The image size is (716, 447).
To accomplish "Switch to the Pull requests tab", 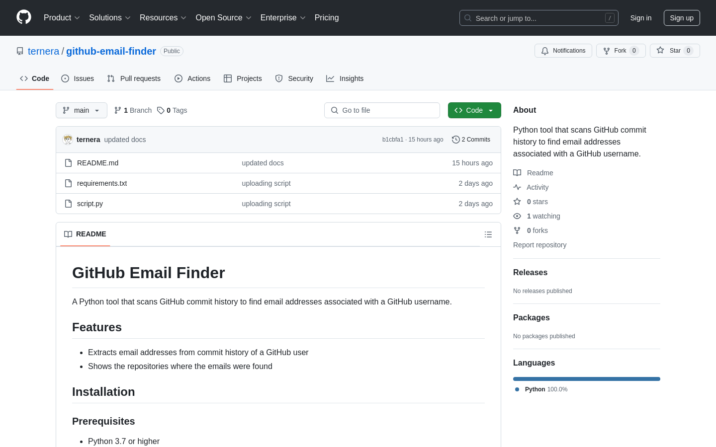I will point(134,78).
